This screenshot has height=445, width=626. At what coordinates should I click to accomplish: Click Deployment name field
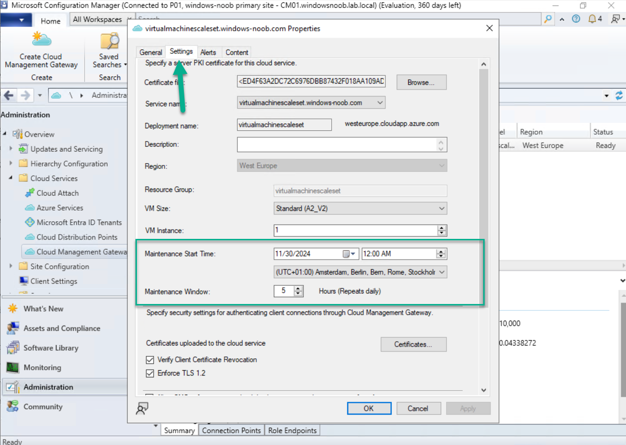[284, 125]
